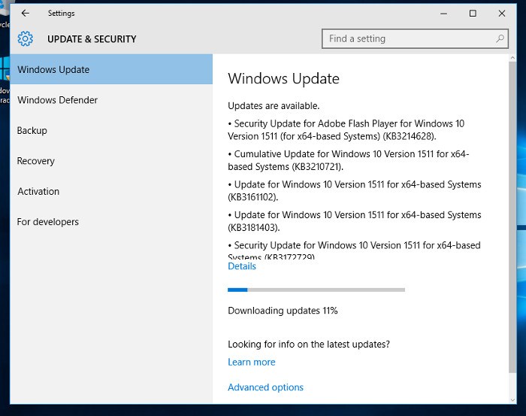Select Windows Update in the sidebar
Viewport: 526px width, 416px height.
point(111,69)
